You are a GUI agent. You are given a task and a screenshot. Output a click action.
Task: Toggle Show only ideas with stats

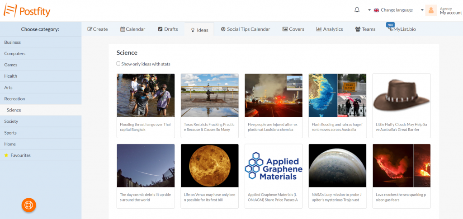pyautogui.click(x=118, y=64)
